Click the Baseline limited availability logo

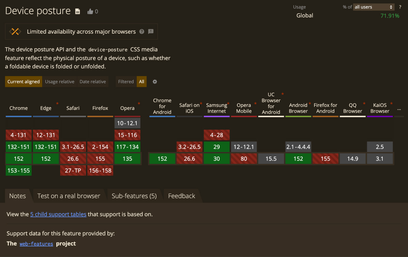(15, 32)
